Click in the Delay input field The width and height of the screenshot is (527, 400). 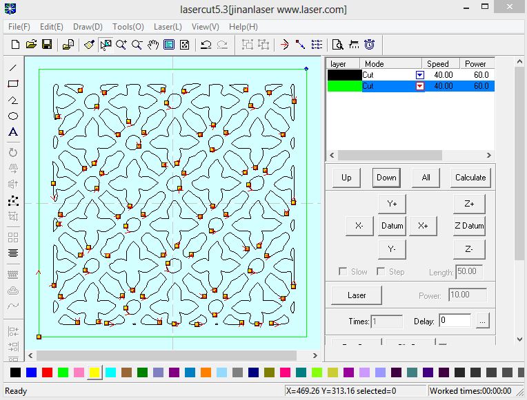coord(455,321)
